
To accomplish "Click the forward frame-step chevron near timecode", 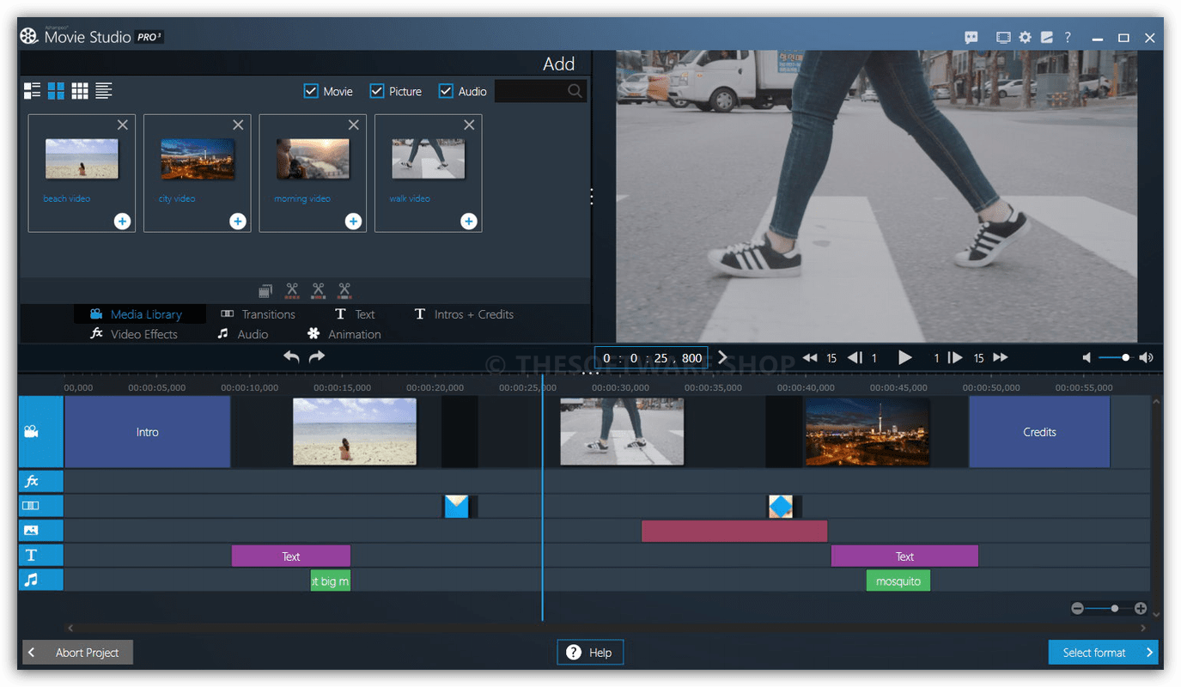I will (x=722, y=357).
